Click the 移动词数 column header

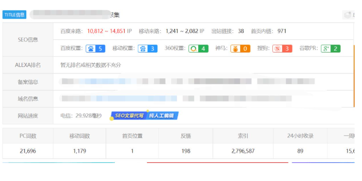tap(80, 136)
